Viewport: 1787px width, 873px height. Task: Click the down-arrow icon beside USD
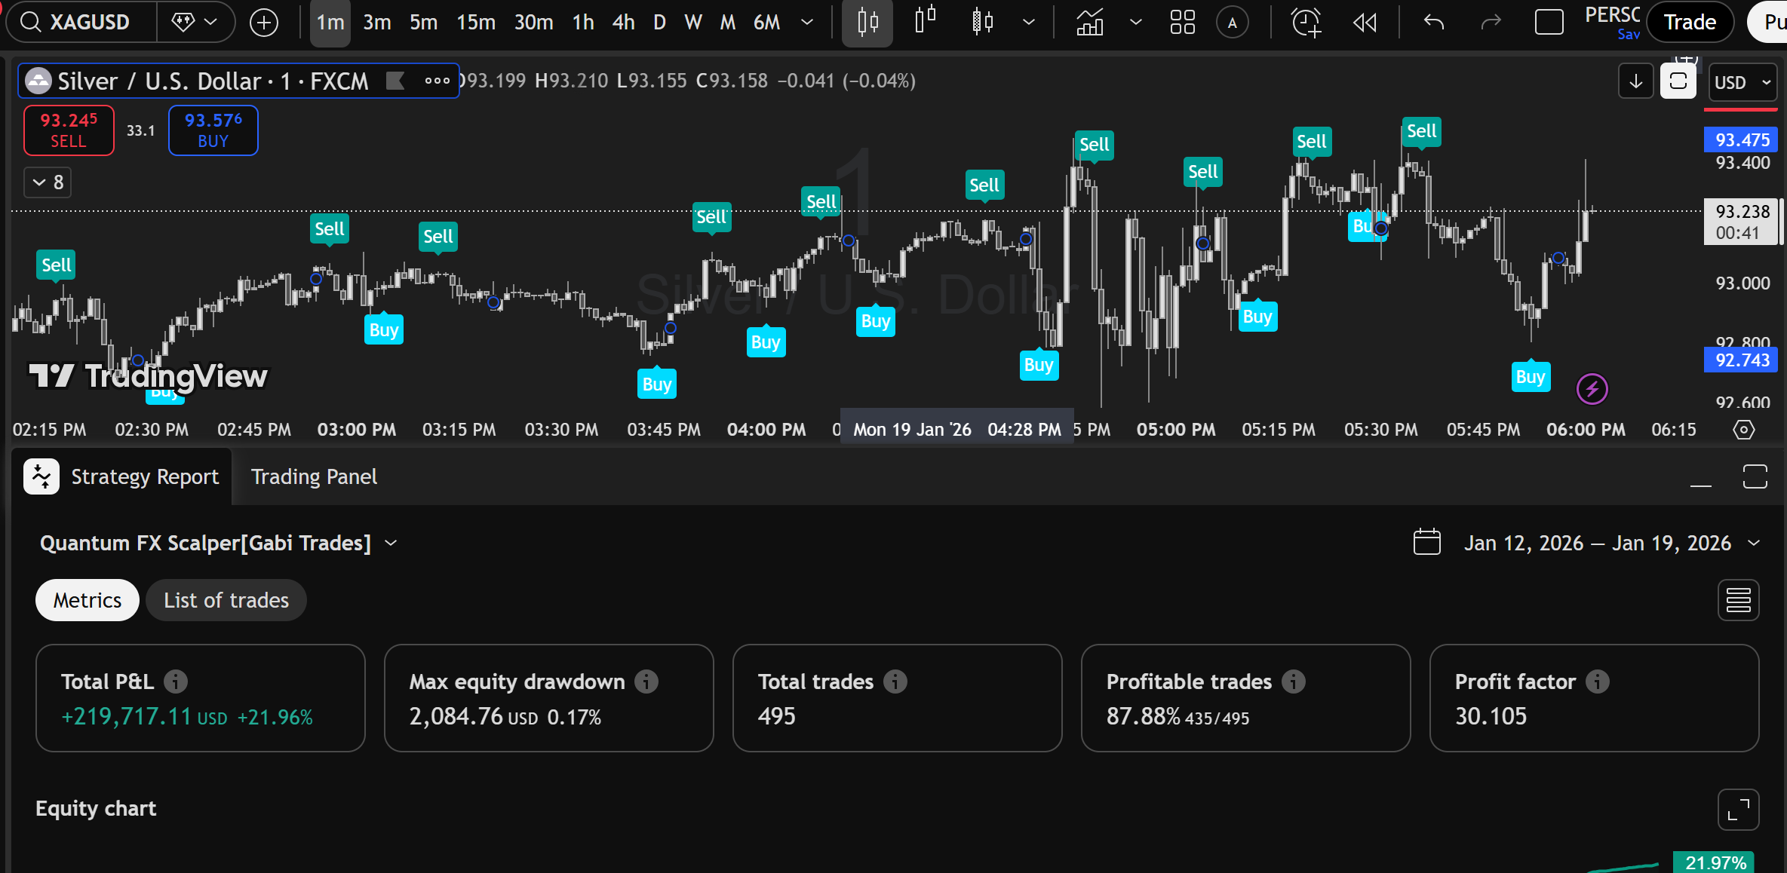(x=1636, y=81)
